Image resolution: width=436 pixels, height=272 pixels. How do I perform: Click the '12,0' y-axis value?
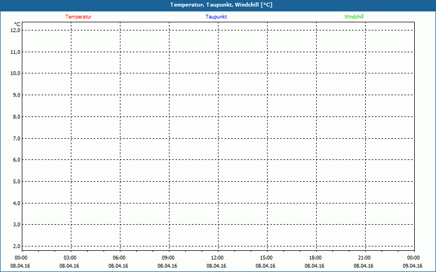(x=15, y=30)
